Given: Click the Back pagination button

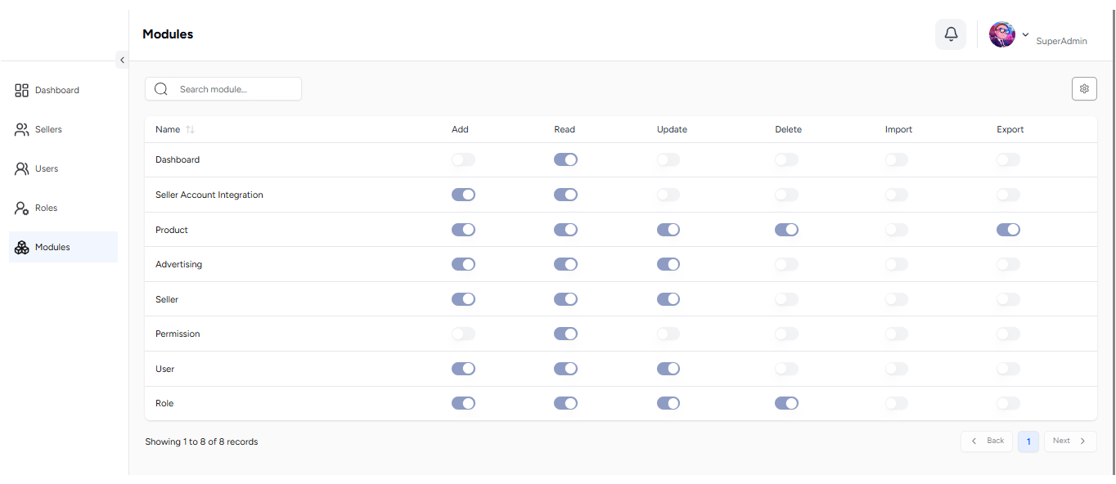Looking at the screenshot, I should (x=987, y=441).
